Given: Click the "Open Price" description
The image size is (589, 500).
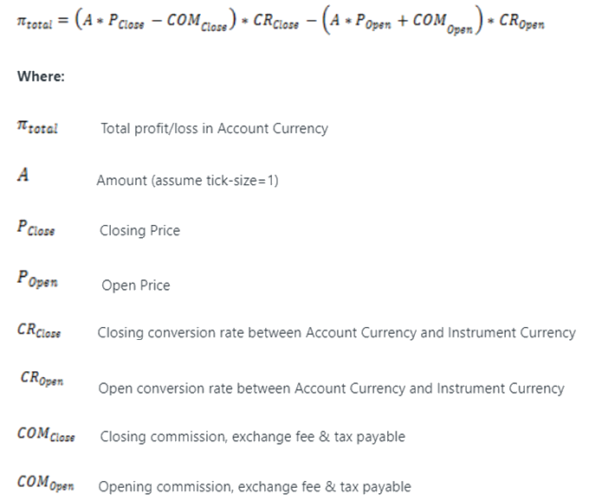Looking at the screenshot, I should coord(136,285).
